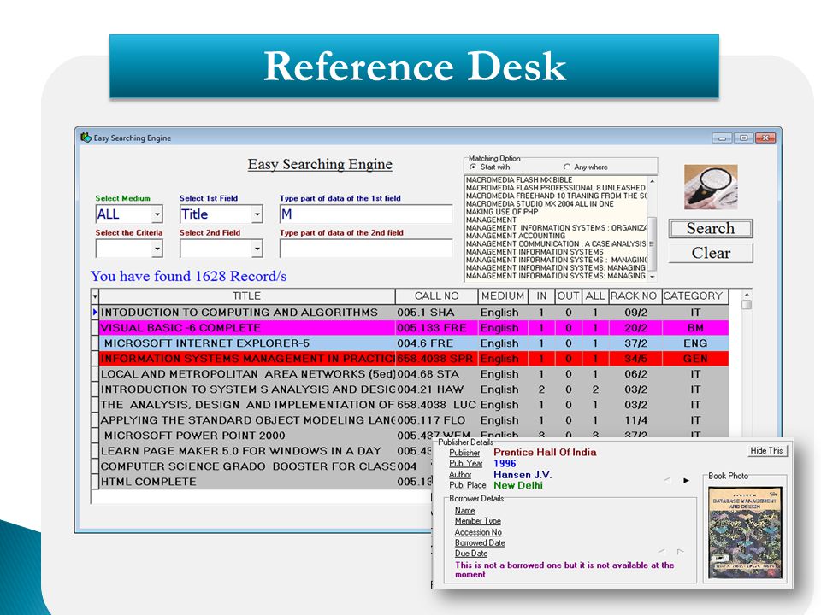The height and width of the screenshot is (615, 821).
Task: Click the 2nd field data input box
Action: click(366, 249)
